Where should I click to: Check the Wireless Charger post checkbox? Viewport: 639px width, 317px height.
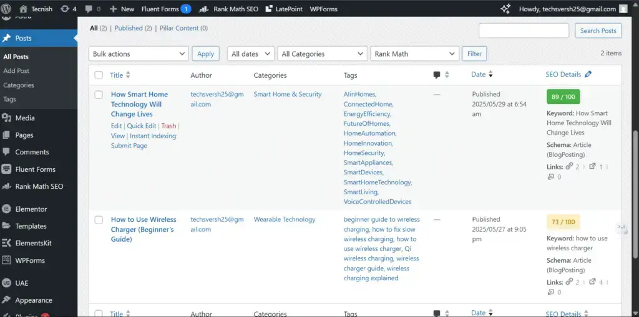[x=99, y=220]
